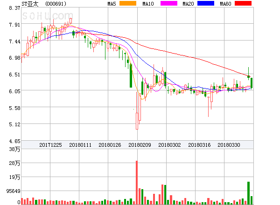Click the 6.51 price axis label
The image size is (280, 205).
click(14, 75)
